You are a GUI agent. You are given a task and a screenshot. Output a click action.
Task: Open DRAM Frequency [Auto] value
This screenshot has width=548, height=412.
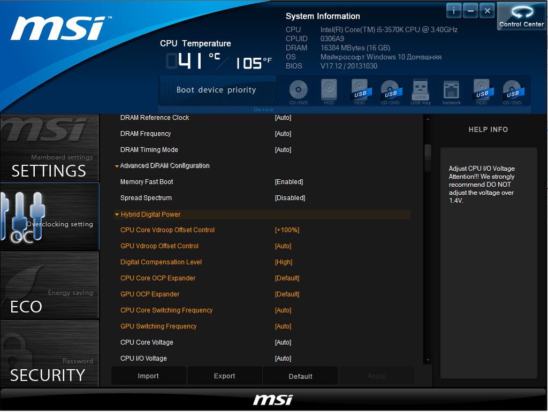coord(283,134)
